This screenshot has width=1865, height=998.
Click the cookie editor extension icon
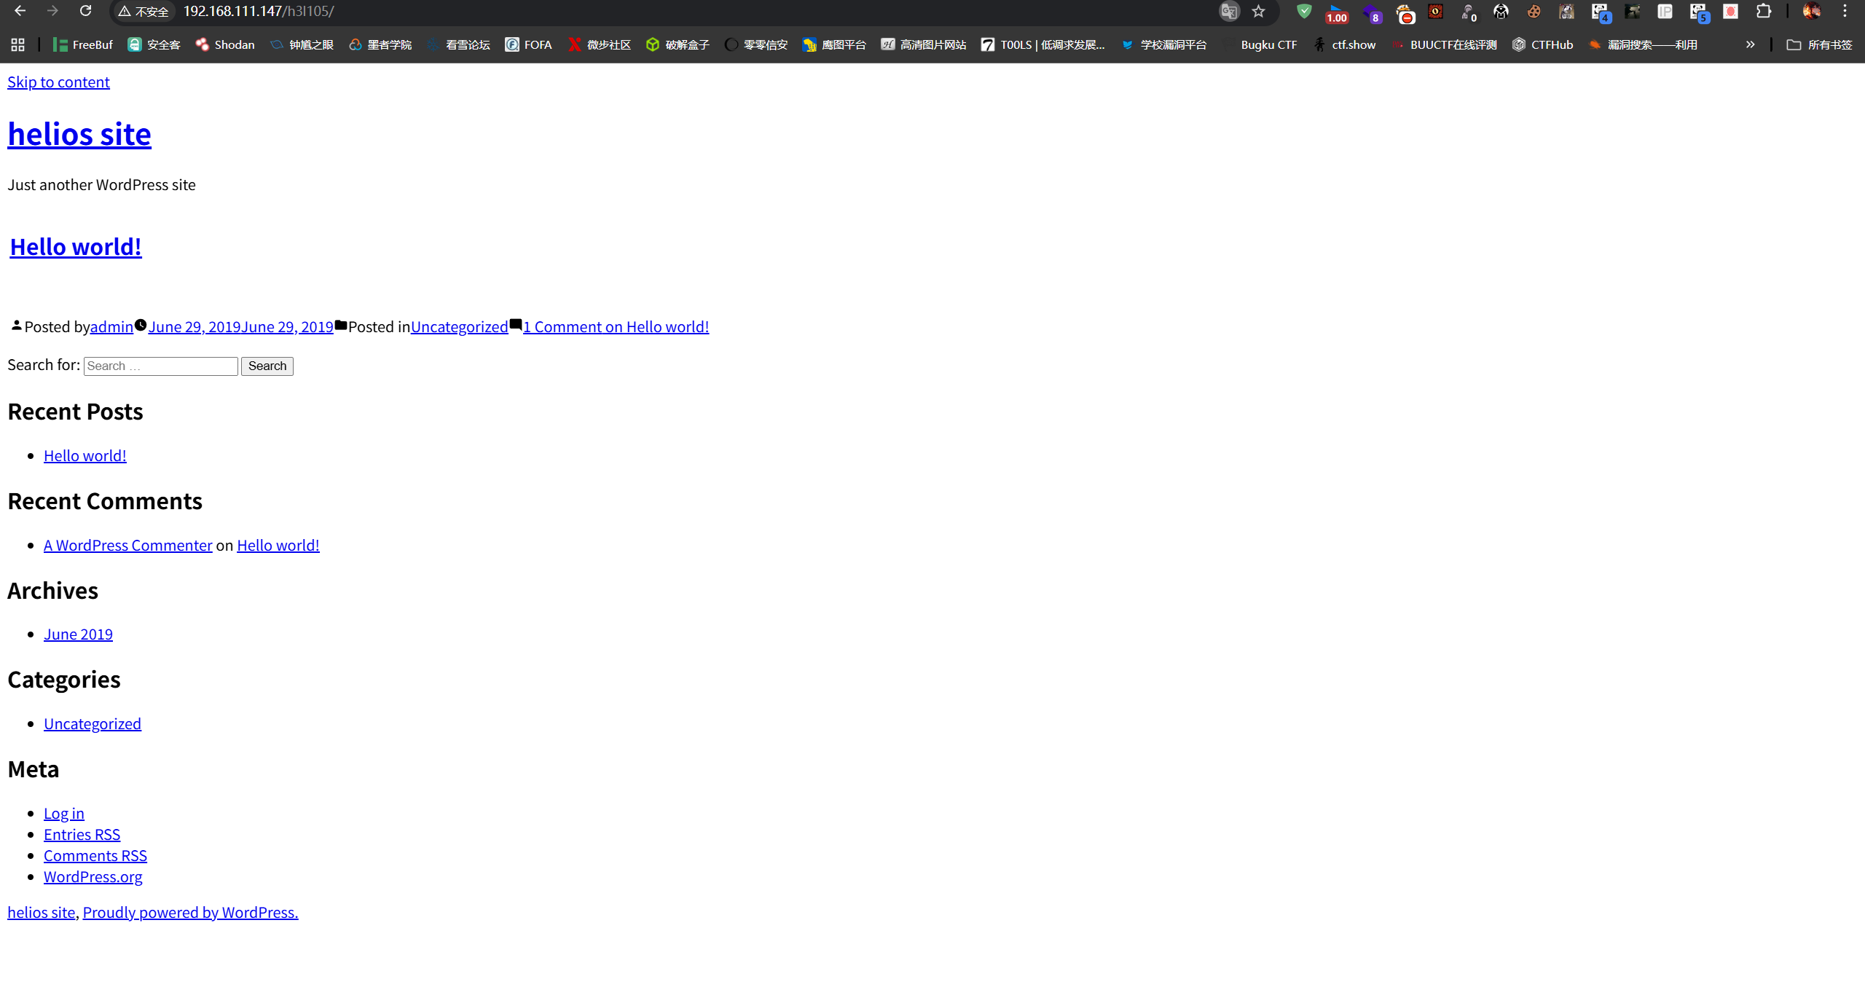click(x=1534, y=11)
